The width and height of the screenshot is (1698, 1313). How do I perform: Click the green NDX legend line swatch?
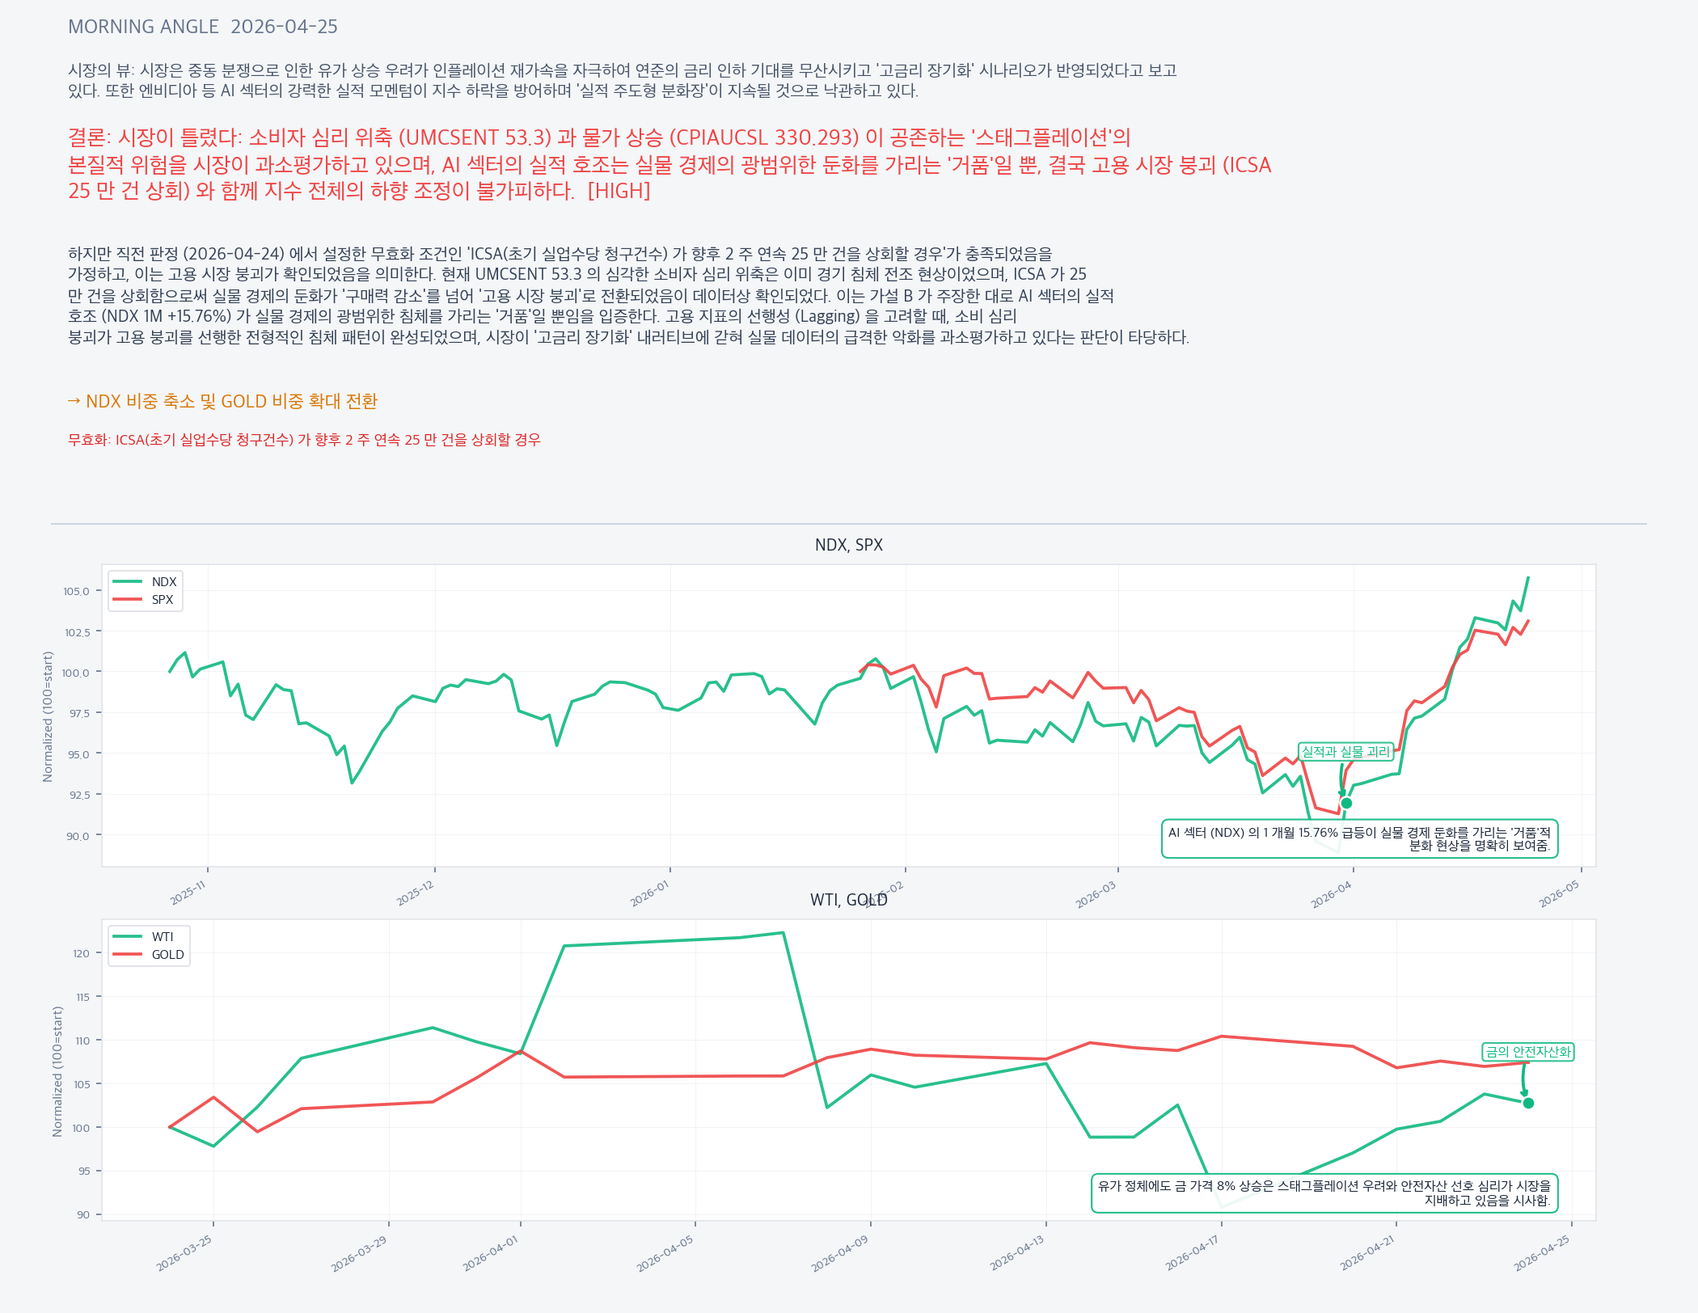pos(128,581)
